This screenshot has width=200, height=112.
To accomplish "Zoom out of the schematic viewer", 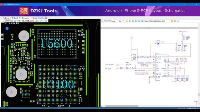I will (139, 21).
